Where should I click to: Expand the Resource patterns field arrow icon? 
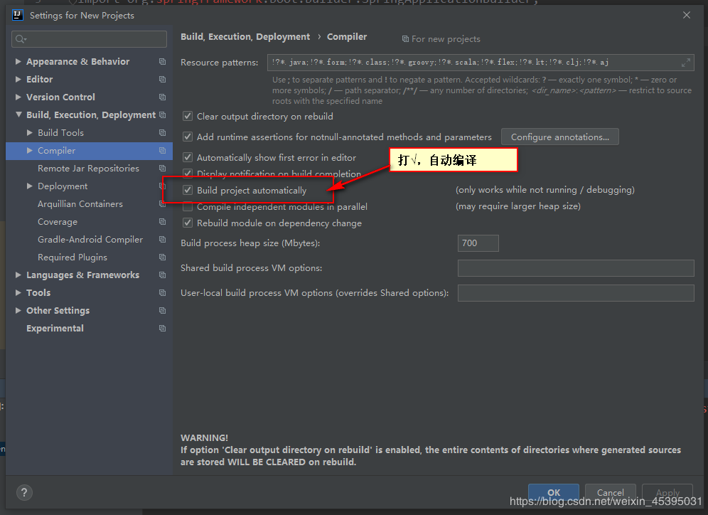point(685,63)
